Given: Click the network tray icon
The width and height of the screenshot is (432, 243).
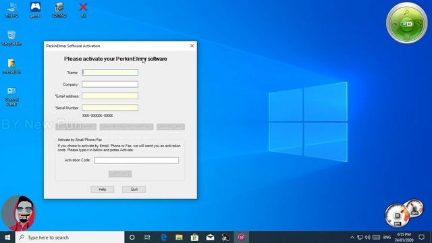Looking at the screenshot, I should coord(360,237).
